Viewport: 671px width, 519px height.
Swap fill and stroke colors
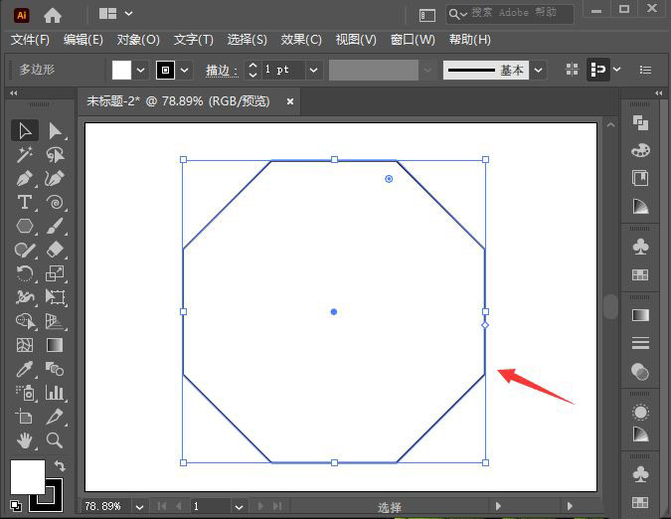(x=60, y=465)
